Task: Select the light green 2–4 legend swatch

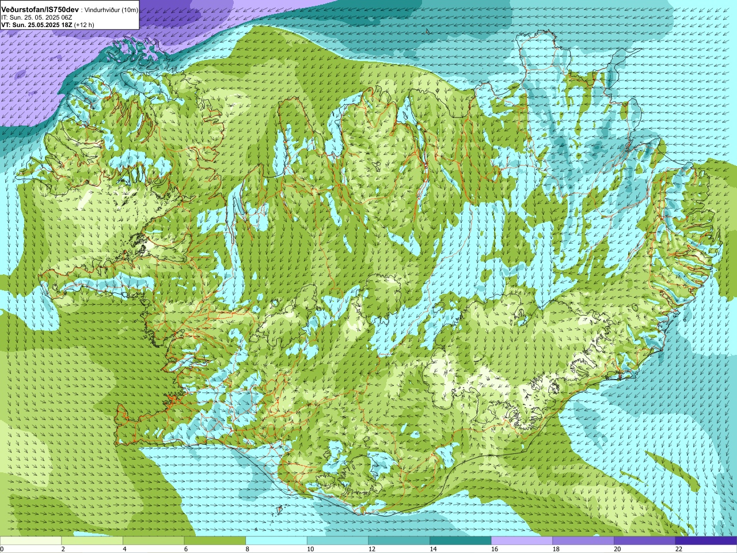Action: click(92, 541)
